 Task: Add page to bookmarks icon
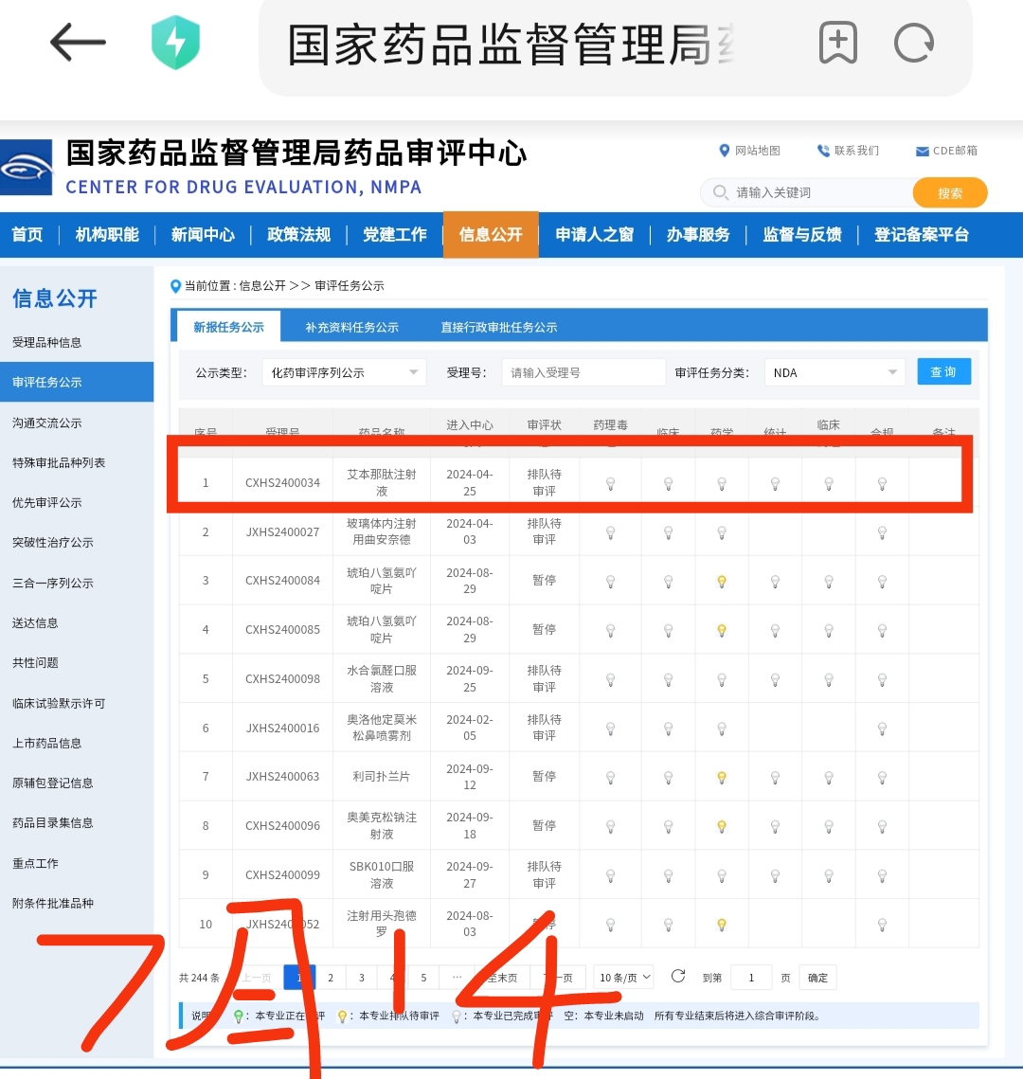pyautogui.click(x=838, y=42)
